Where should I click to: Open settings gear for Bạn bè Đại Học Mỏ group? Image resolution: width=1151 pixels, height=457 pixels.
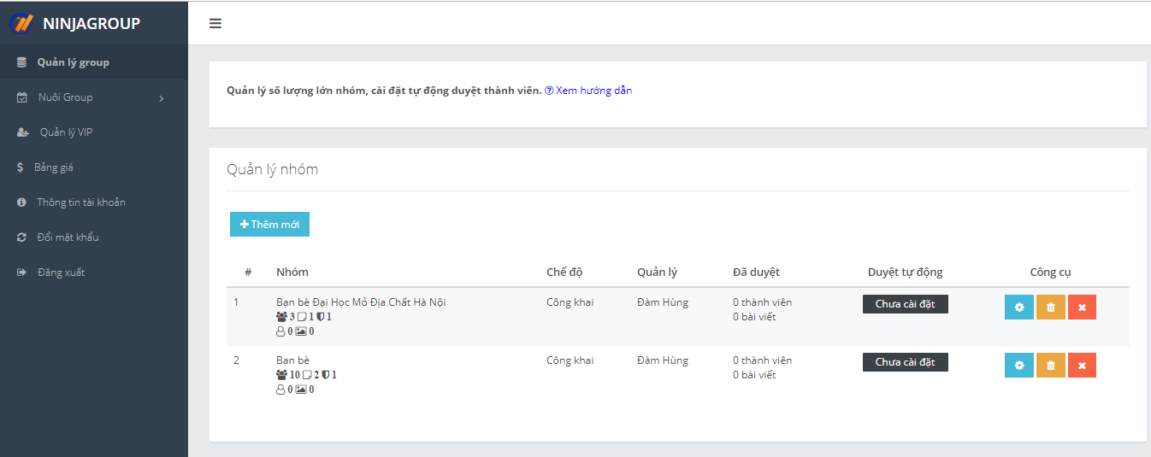click(1018, 307)
